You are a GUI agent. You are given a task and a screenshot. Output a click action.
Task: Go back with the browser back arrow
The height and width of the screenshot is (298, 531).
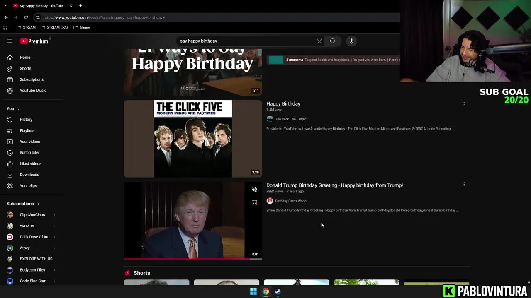click(6, 17)
